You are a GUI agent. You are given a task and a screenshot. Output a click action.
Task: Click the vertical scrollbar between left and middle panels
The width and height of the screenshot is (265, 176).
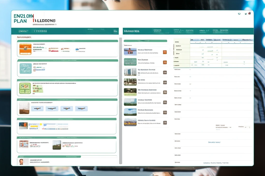[121, 101]
